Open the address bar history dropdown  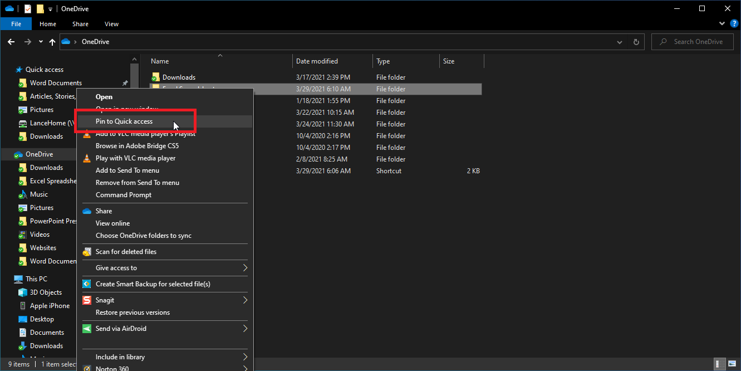click(x=620, y=42)
